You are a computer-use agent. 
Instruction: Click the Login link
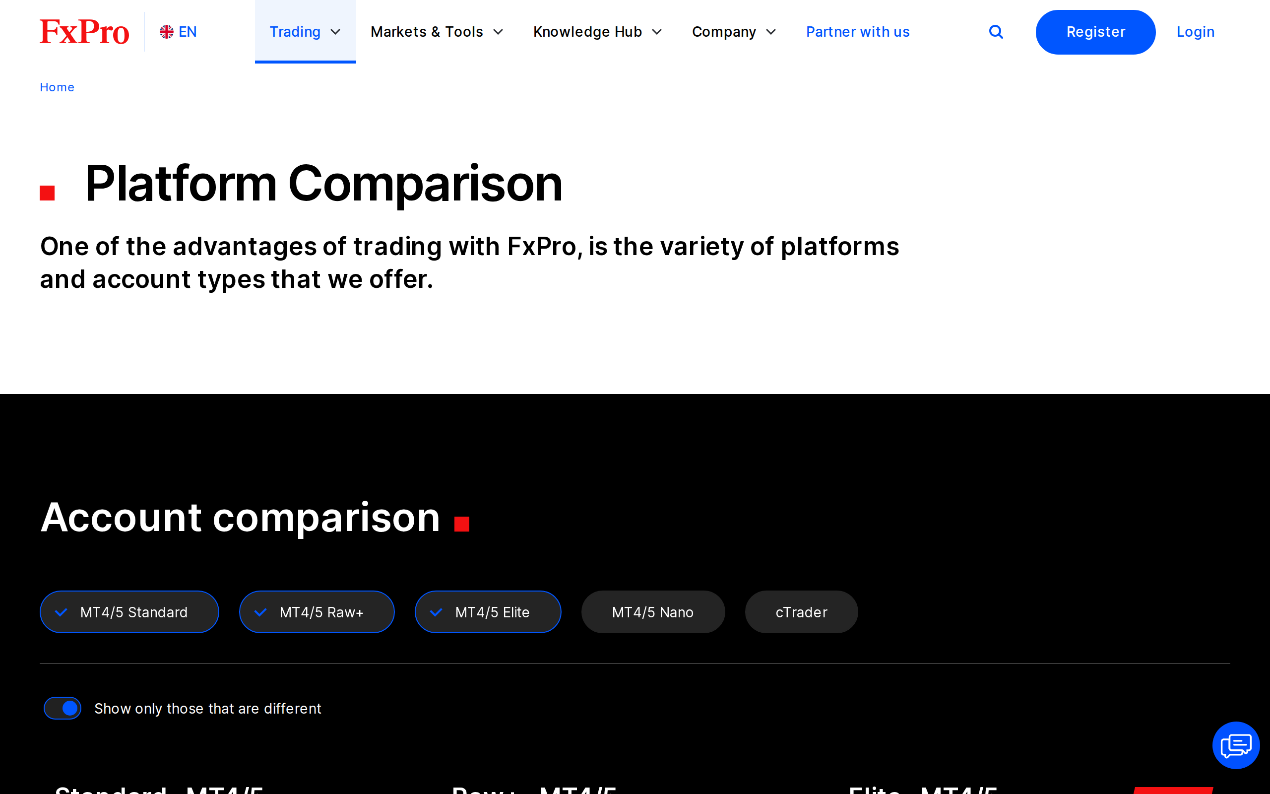(x=1195, y=32)
